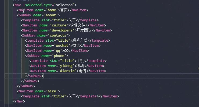Place cursor on the opening Nav tag name
Screen dimensions: 199x107
coord(18,5)
